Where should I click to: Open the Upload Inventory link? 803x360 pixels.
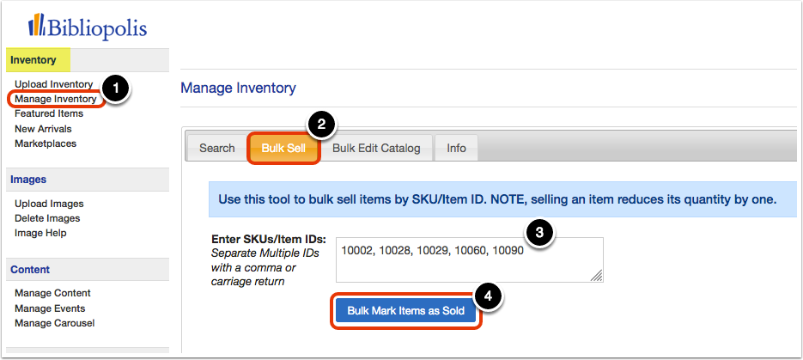coord(54,84)
